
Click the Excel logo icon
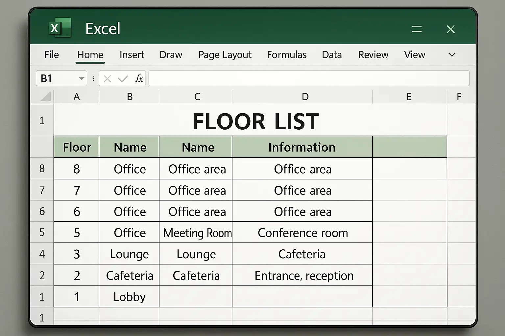click(60, 28)
